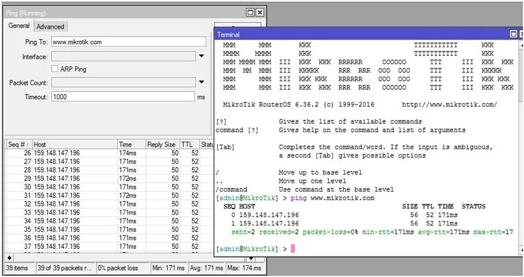Enable the ARP Ping checkbox
This screenshot has width=524, height=277.
[55, 69]
